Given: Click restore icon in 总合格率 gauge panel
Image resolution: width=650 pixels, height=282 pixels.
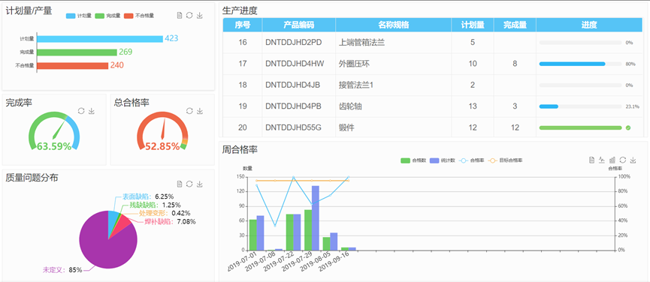Looking at the screenshot, I should pos(189,111).
